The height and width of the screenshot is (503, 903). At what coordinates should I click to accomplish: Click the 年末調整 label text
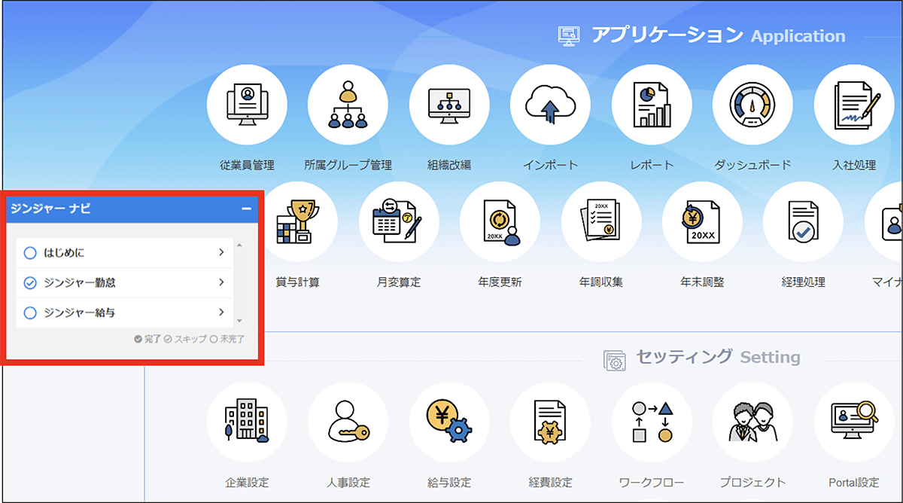(x=702, y=282)
